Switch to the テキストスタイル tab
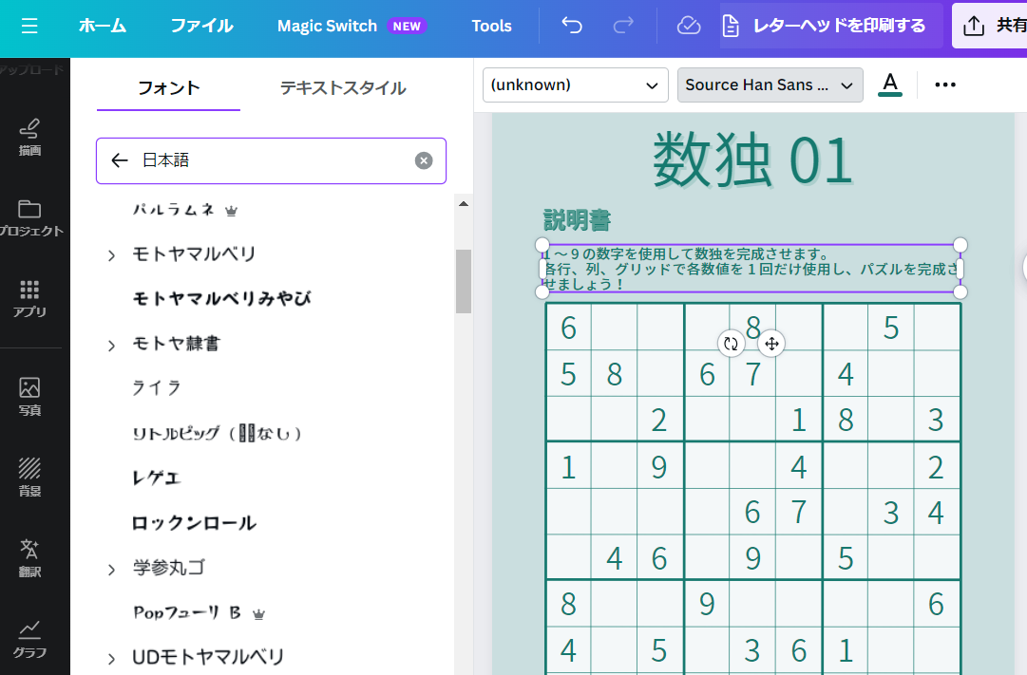Image resolution: width=1027 pixels, height=675 pixels. point(343,87)
